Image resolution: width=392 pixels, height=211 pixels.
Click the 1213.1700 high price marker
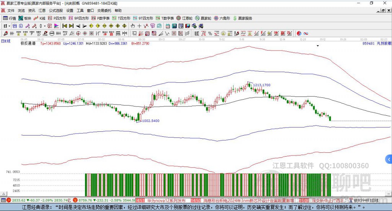[x=262, y=85]
